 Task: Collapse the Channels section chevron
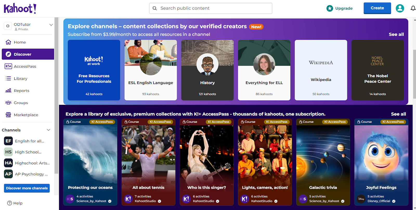pyautogui.click(x=48, y=130)
